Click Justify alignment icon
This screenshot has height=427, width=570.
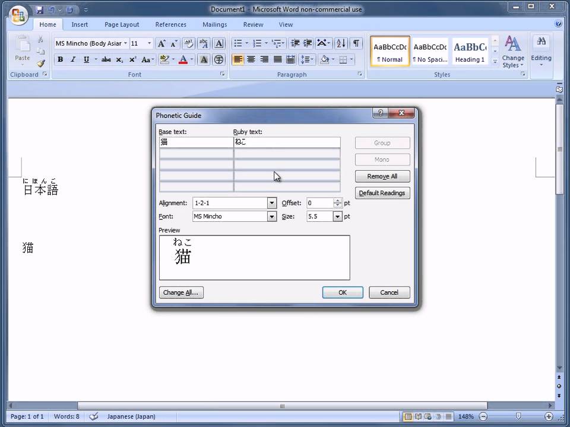pyautogui.click(x=278, y=59)
